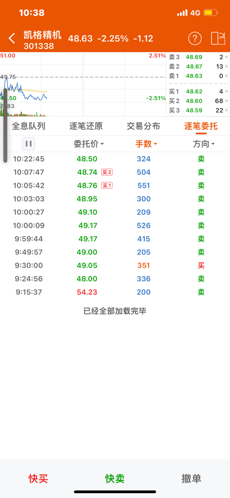Select the 卖1 price 48.63 in order book
This screenshot has height=498, width=230.
tap(194, 76)
